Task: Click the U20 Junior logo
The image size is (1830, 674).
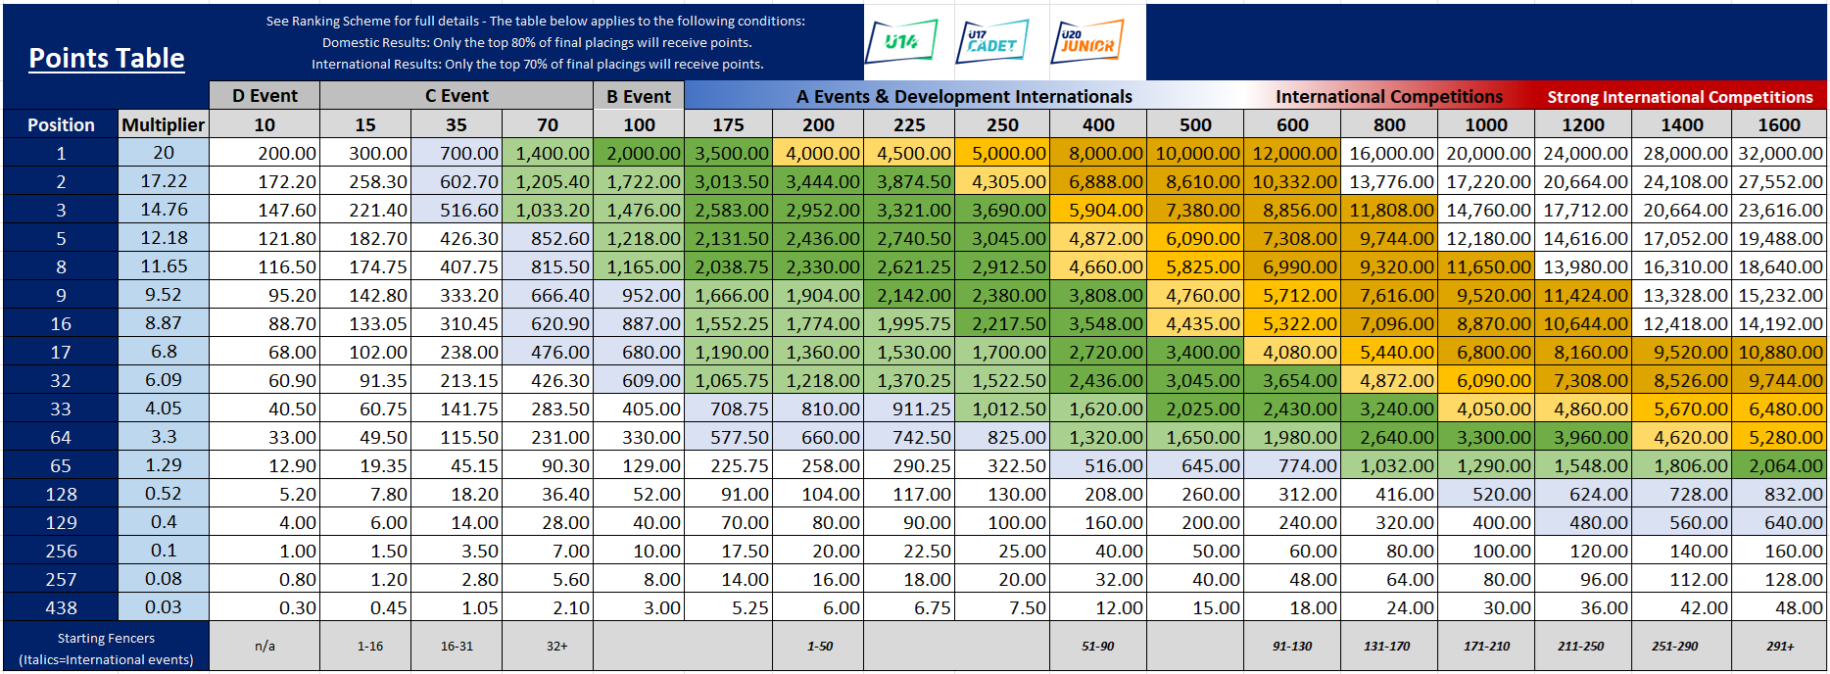Action: [x=1086, y=41]
